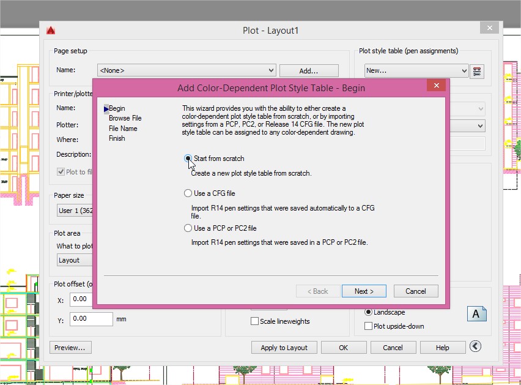Click the Back button in wizard
Viewport: 521px width, 385px height.
[318, 291]
